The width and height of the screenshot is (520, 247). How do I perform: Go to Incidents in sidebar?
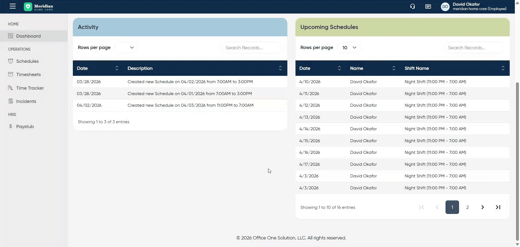pyautogui.click(x=26, y=101)
